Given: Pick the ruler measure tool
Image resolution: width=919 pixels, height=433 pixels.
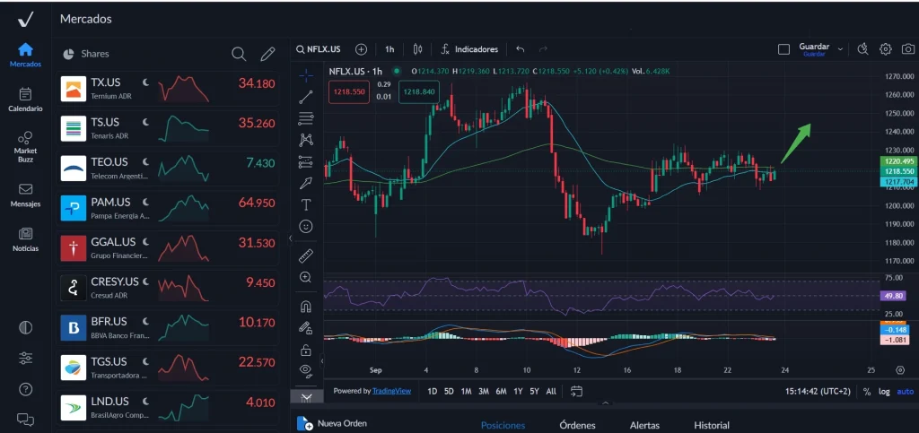Looking at the screenshot, I should coord(306,255).
